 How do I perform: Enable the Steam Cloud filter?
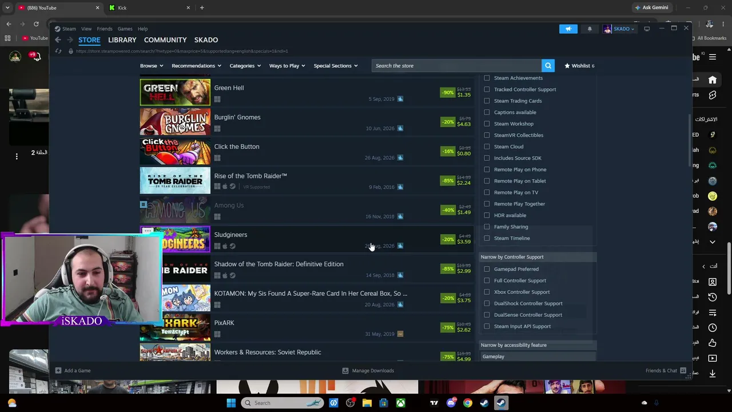pos(487,146)
